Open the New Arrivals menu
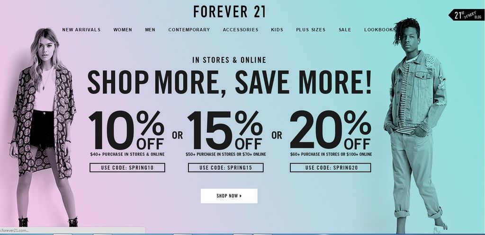Screen dimensions: 485x235 [81, 30]
